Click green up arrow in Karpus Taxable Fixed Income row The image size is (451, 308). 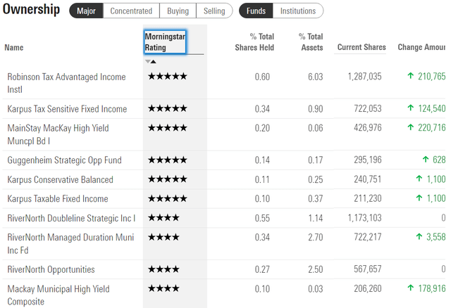(x=419, y=198)
